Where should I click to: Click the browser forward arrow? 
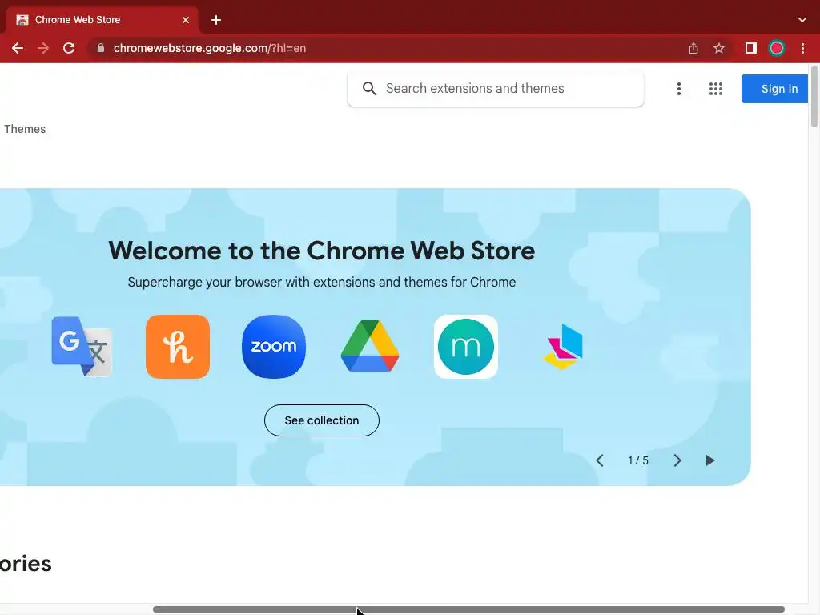[x=43, y=48]
